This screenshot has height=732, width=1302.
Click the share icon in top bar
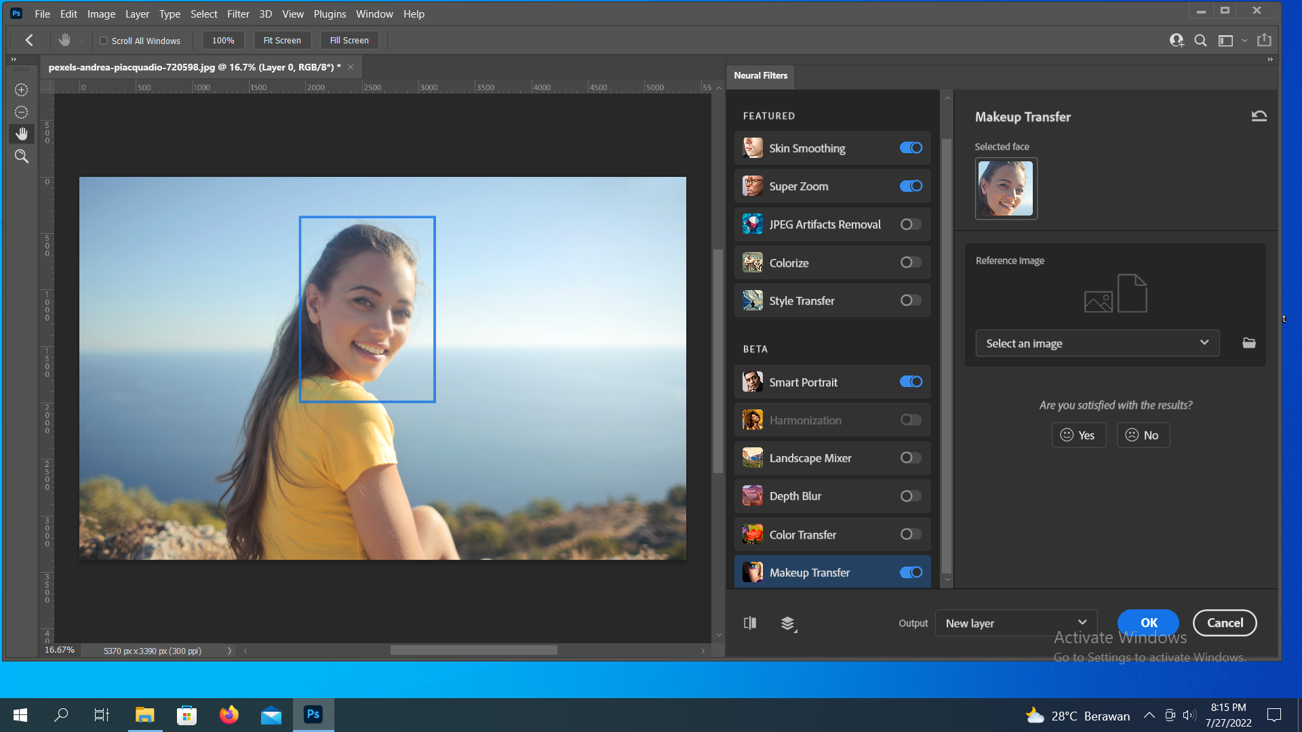[1264, 40]
